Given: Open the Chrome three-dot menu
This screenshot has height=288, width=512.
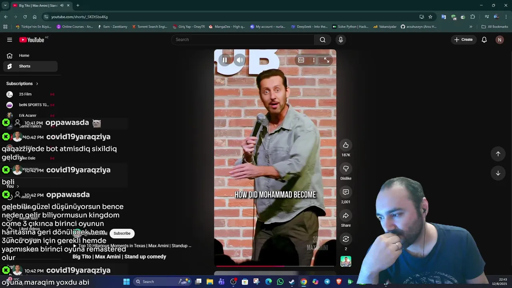Looking at the screenshot, I should (506, 17).
